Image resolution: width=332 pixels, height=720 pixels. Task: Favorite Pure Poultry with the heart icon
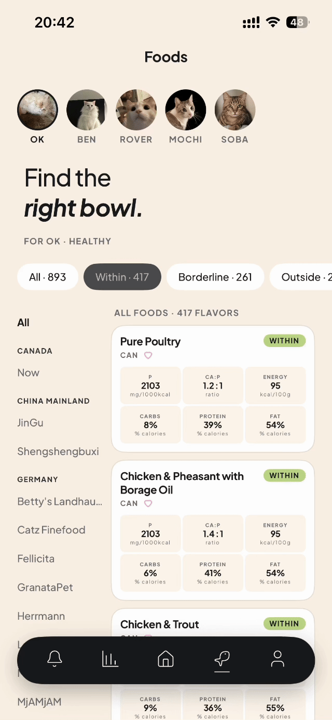(x=148, y=355)
